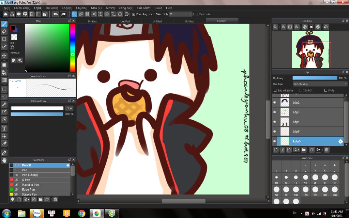
Task: Open the Công cụ(T) menu
Action: (126, 8)
